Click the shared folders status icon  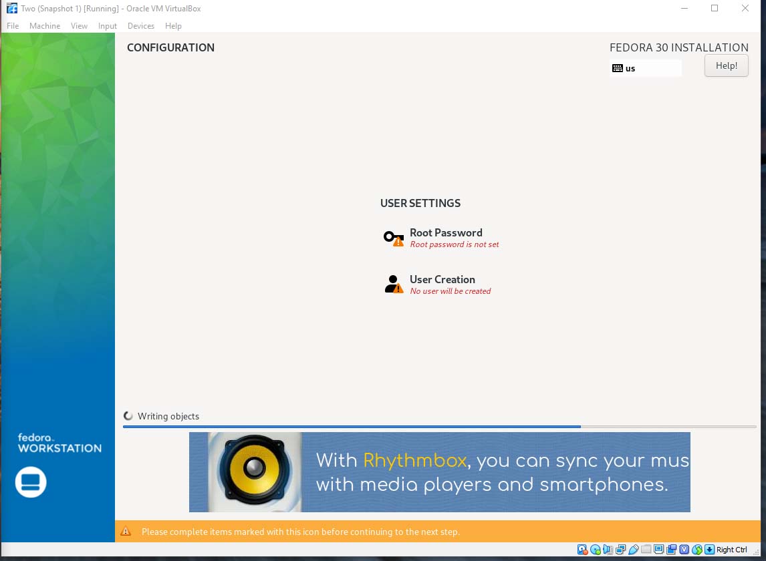646,549
